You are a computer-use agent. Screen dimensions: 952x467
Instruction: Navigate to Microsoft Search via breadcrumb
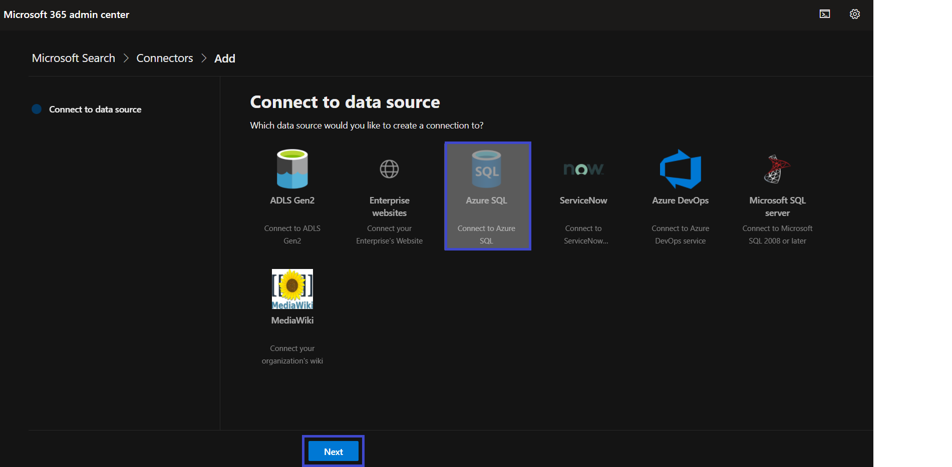click(x=73, y=58)
